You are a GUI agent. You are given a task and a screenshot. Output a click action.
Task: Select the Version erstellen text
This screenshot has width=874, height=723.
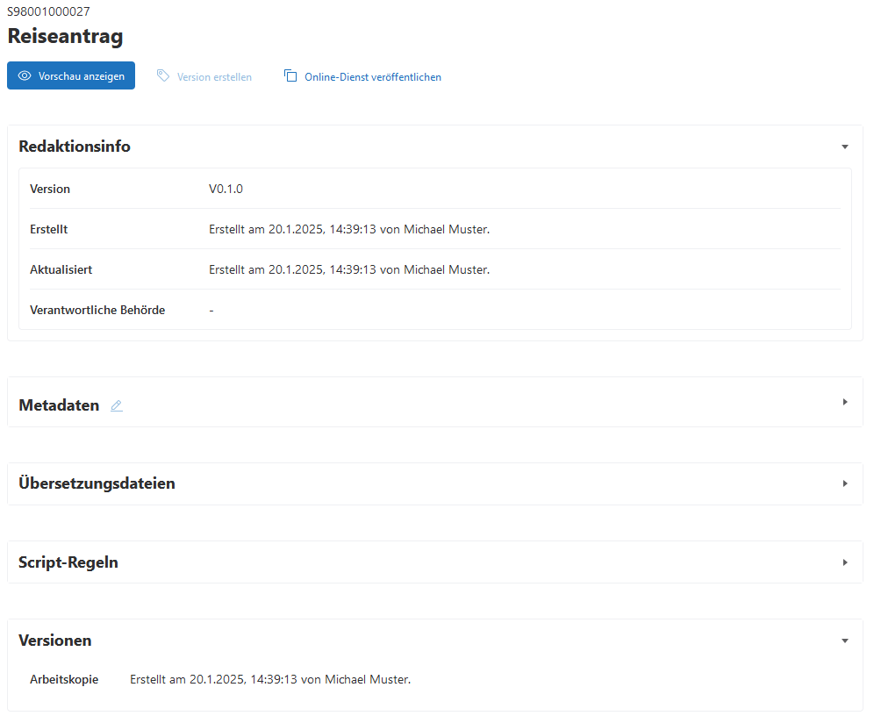214,77
